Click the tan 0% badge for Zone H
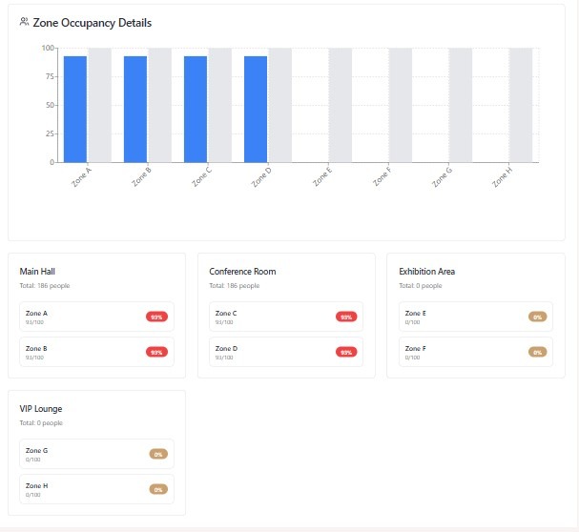Viewport: 579px width, 532px height. click(158, 489)
